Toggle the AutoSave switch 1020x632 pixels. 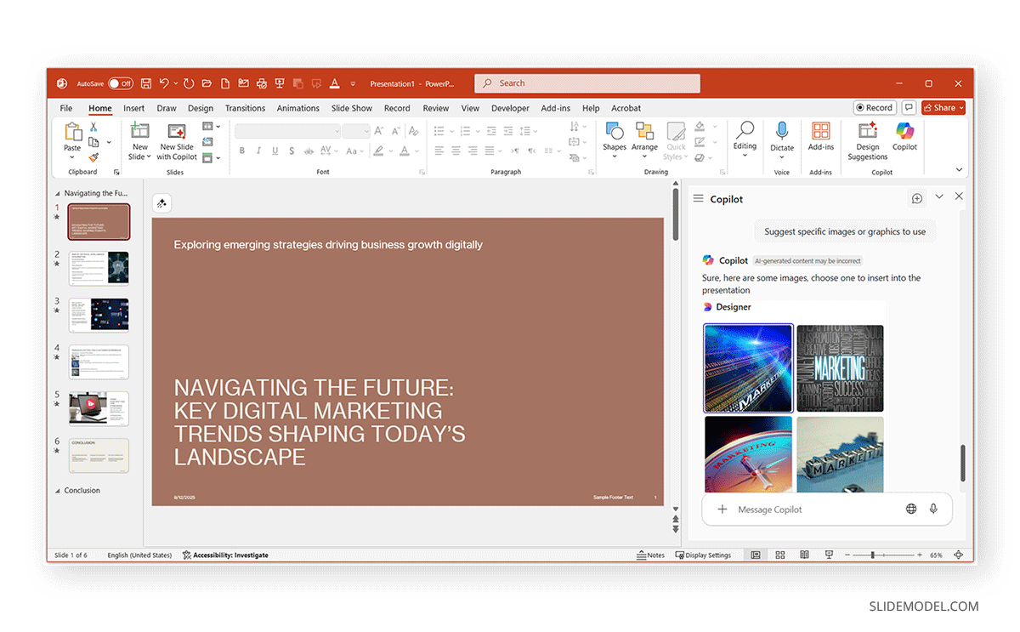120,83
